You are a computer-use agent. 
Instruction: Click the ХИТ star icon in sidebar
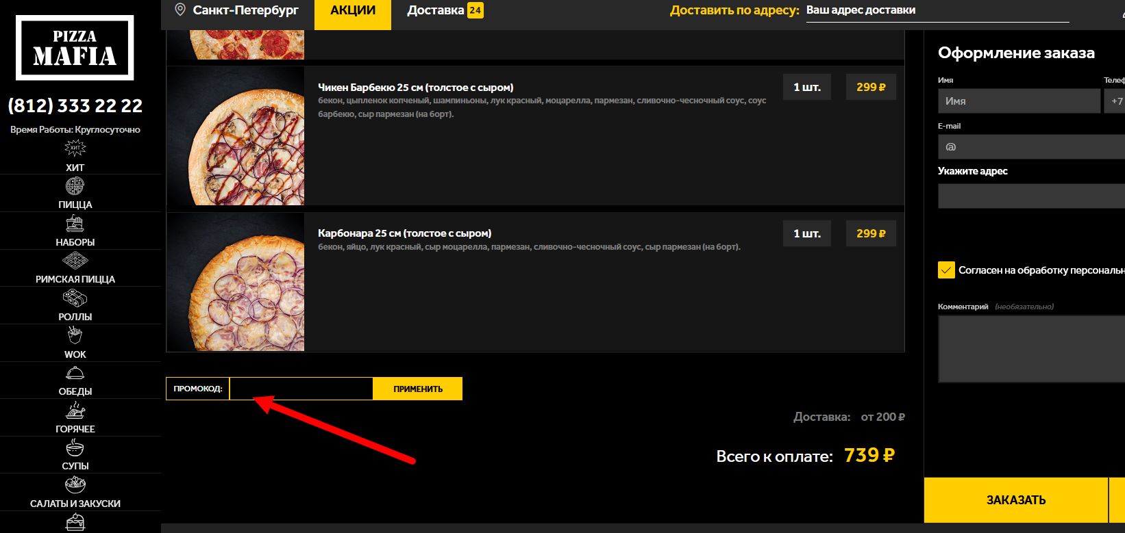(75, 148)
